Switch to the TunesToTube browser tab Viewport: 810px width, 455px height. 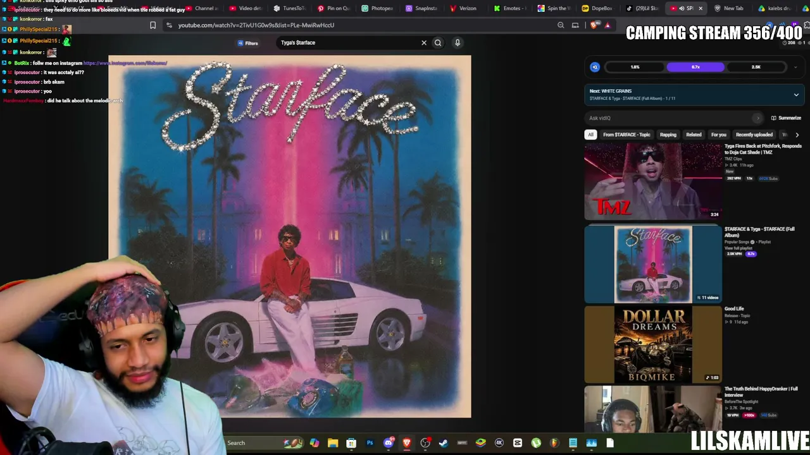[x=290, y=8]
